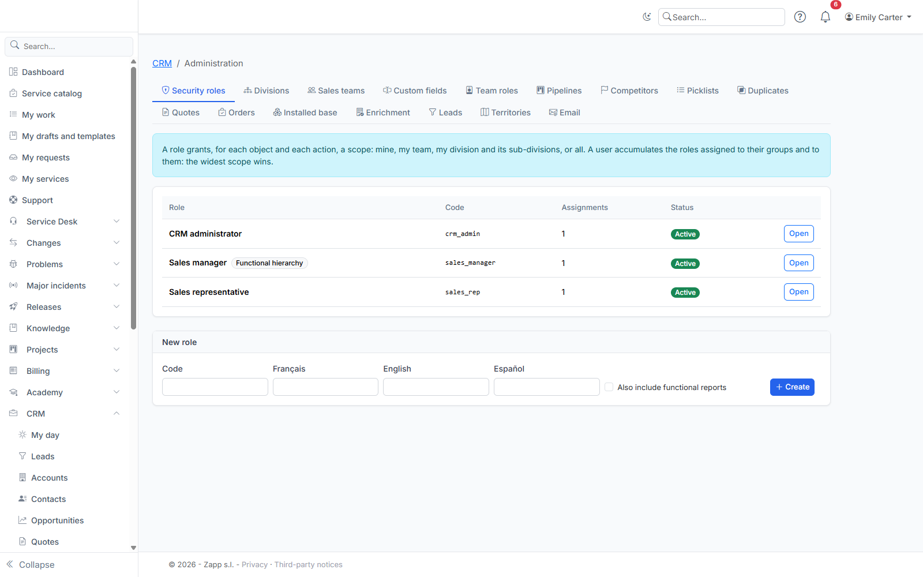Open notifications bell icon
This screenshot has height=577, width=923.
tap(826, 17)
